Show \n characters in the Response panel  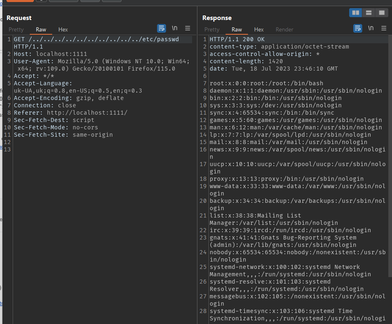click(370, 29)
